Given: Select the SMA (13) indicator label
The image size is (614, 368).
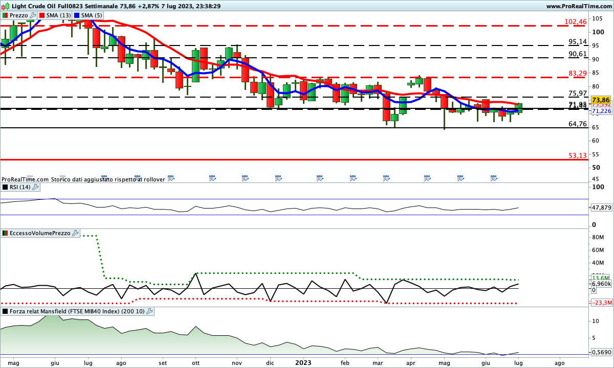Looking at the screenshot, I should pyautogui.click(x=58, y=15).
